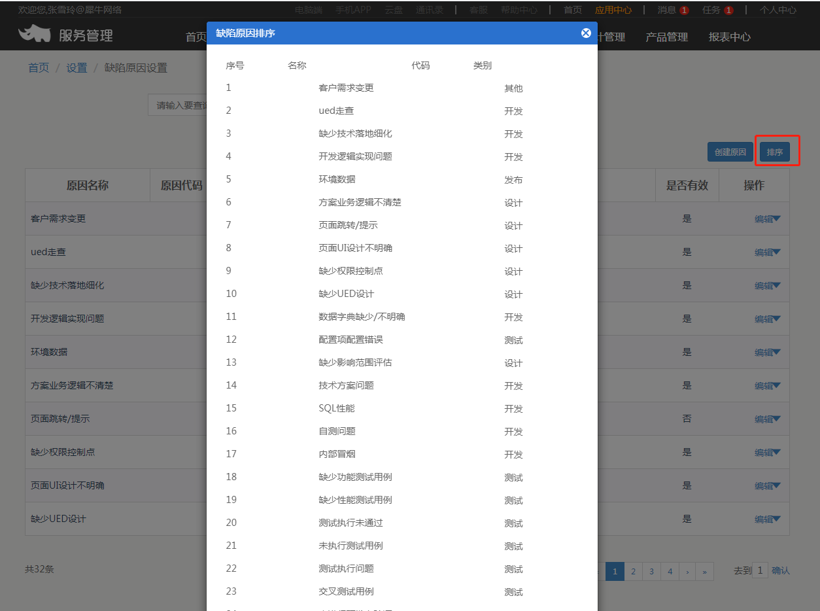Expand 编辑 menu for 缺少技术落地细化 row

(x=768, y=286)
